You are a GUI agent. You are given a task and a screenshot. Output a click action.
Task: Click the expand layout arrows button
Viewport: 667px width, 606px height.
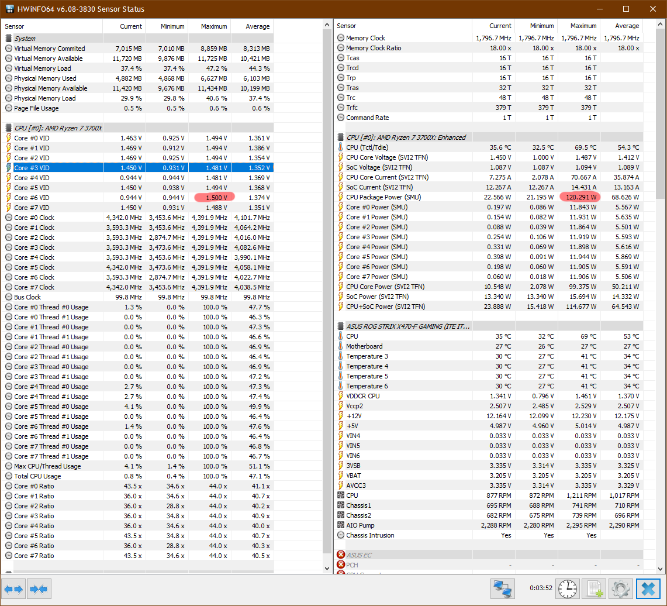[x=13, y=589]
